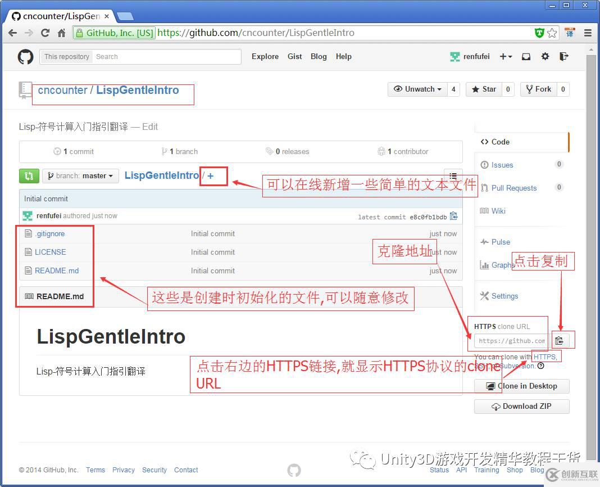Image resolution: width=600 pixels, height=487 pixels.
Task: Open the LispGentleIntro repository title link
Action: (138, 90)
